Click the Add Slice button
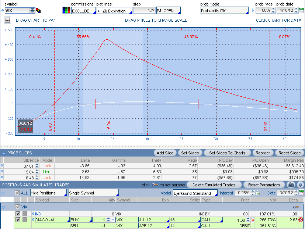This screenshot has height=229, width=305. (x=164, y=153)
